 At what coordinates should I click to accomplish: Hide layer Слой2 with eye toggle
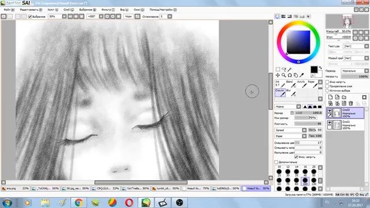click(x=330, y=110)
